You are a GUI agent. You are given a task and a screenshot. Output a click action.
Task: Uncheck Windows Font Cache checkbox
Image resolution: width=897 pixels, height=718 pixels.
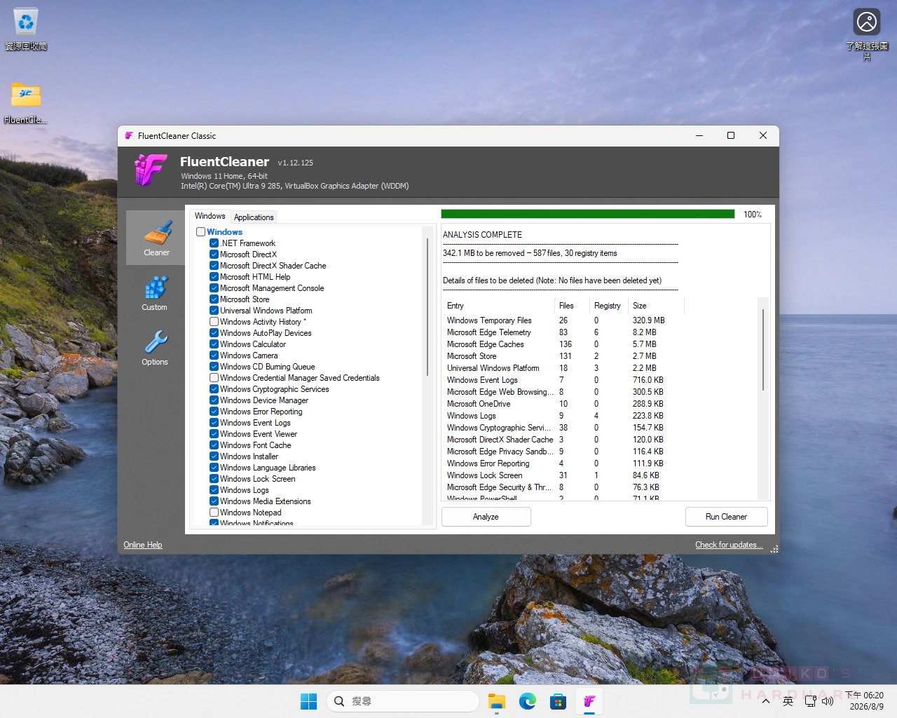point(214,445)
